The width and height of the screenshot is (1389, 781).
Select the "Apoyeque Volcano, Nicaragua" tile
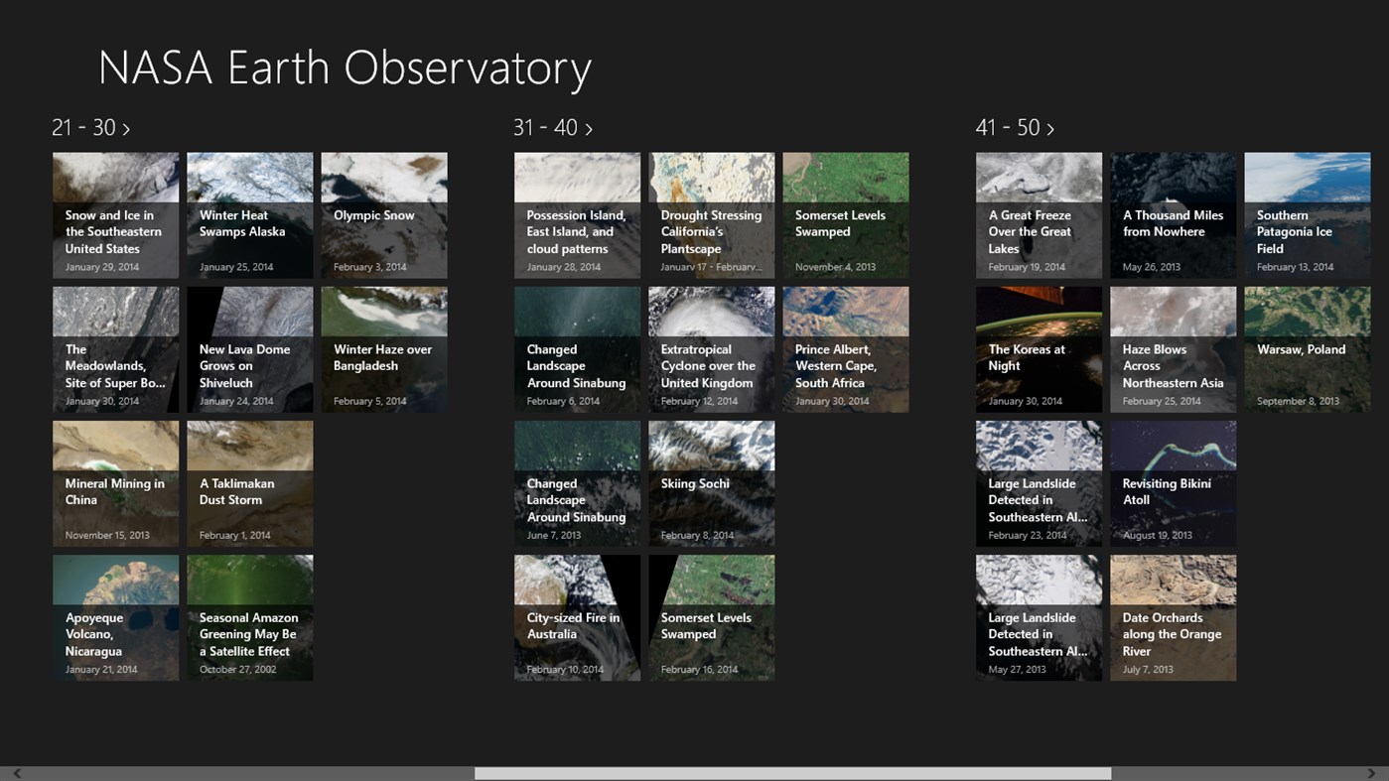coord(115,617)
